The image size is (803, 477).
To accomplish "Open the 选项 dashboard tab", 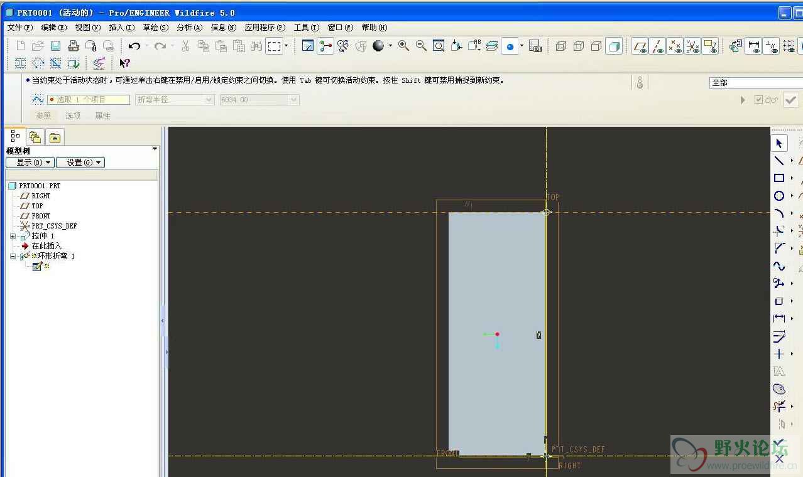I will click(x=73, y=116).
